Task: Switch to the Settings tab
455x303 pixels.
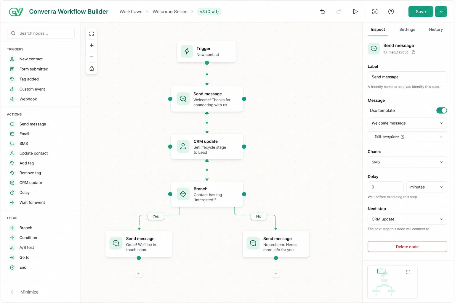Action: pyautogui.click(x=407, y=30)
